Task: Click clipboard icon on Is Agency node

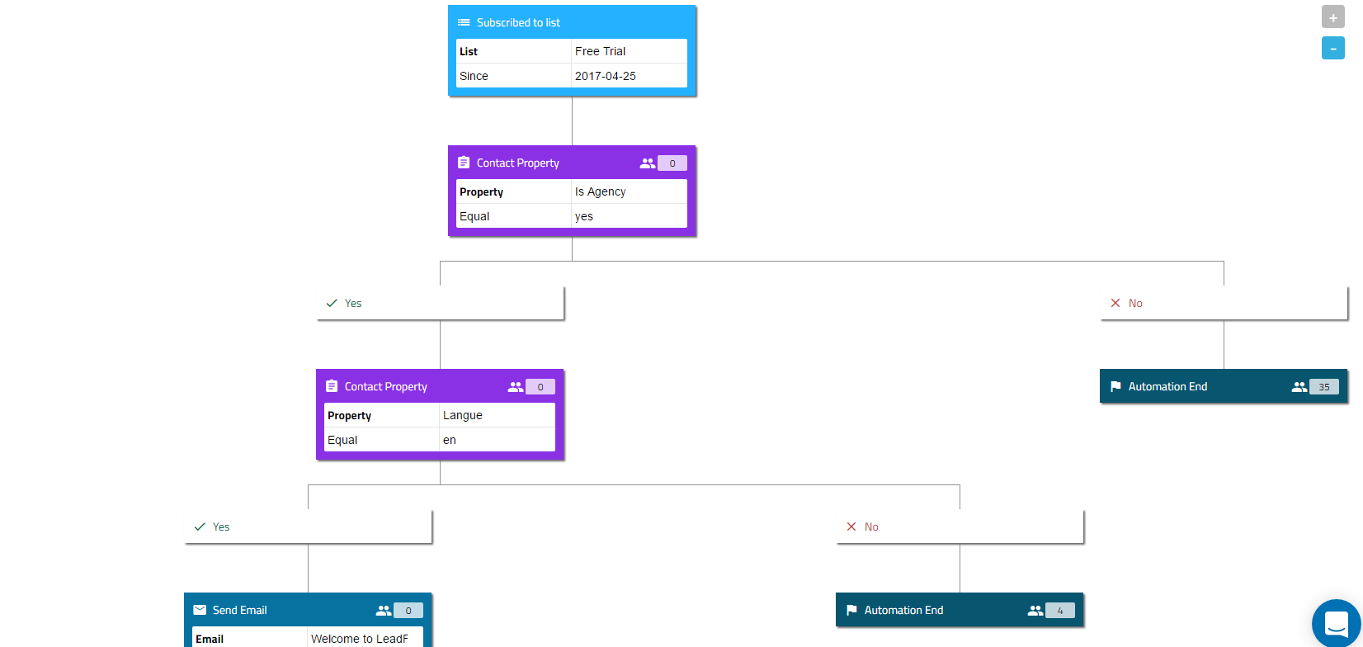Action: coord(464,163)
